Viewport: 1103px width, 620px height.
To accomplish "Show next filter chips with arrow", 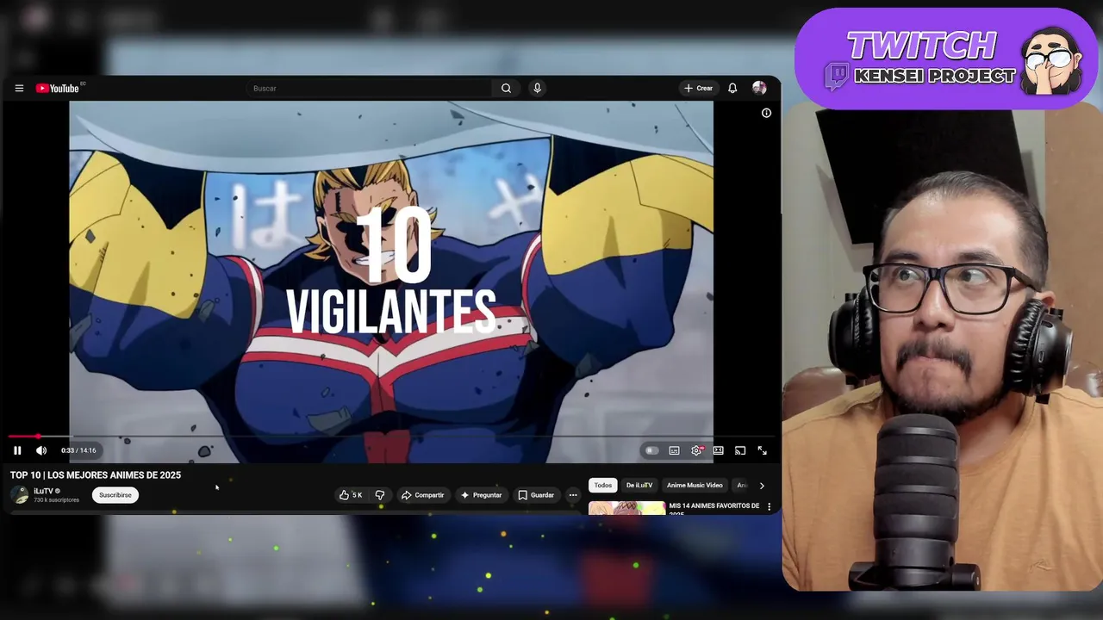I will [762, 486].
